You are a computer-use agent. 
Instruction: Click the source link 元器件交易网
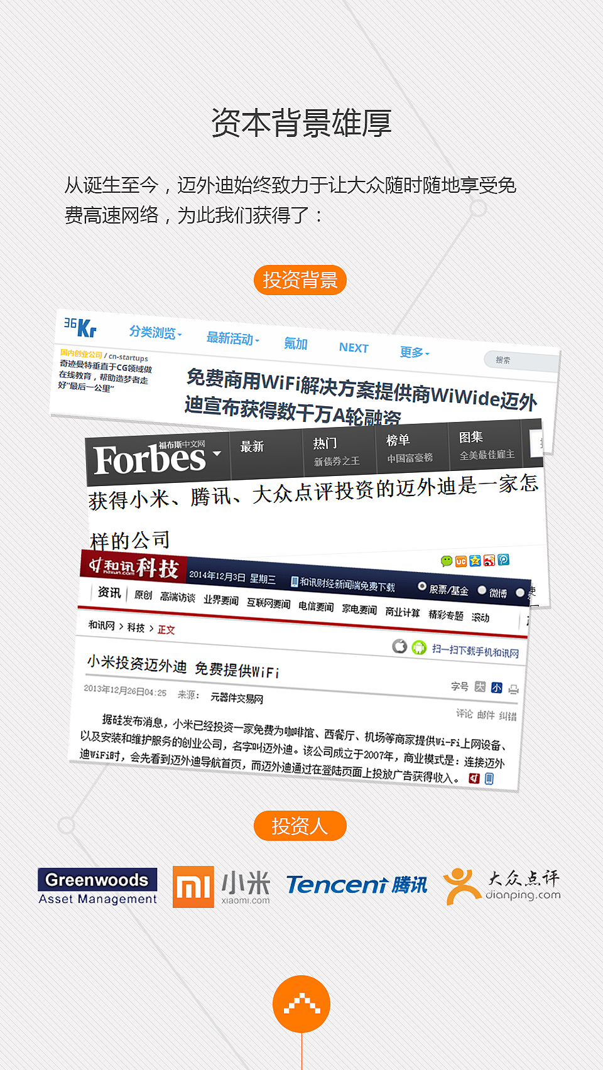click(237, 698)
